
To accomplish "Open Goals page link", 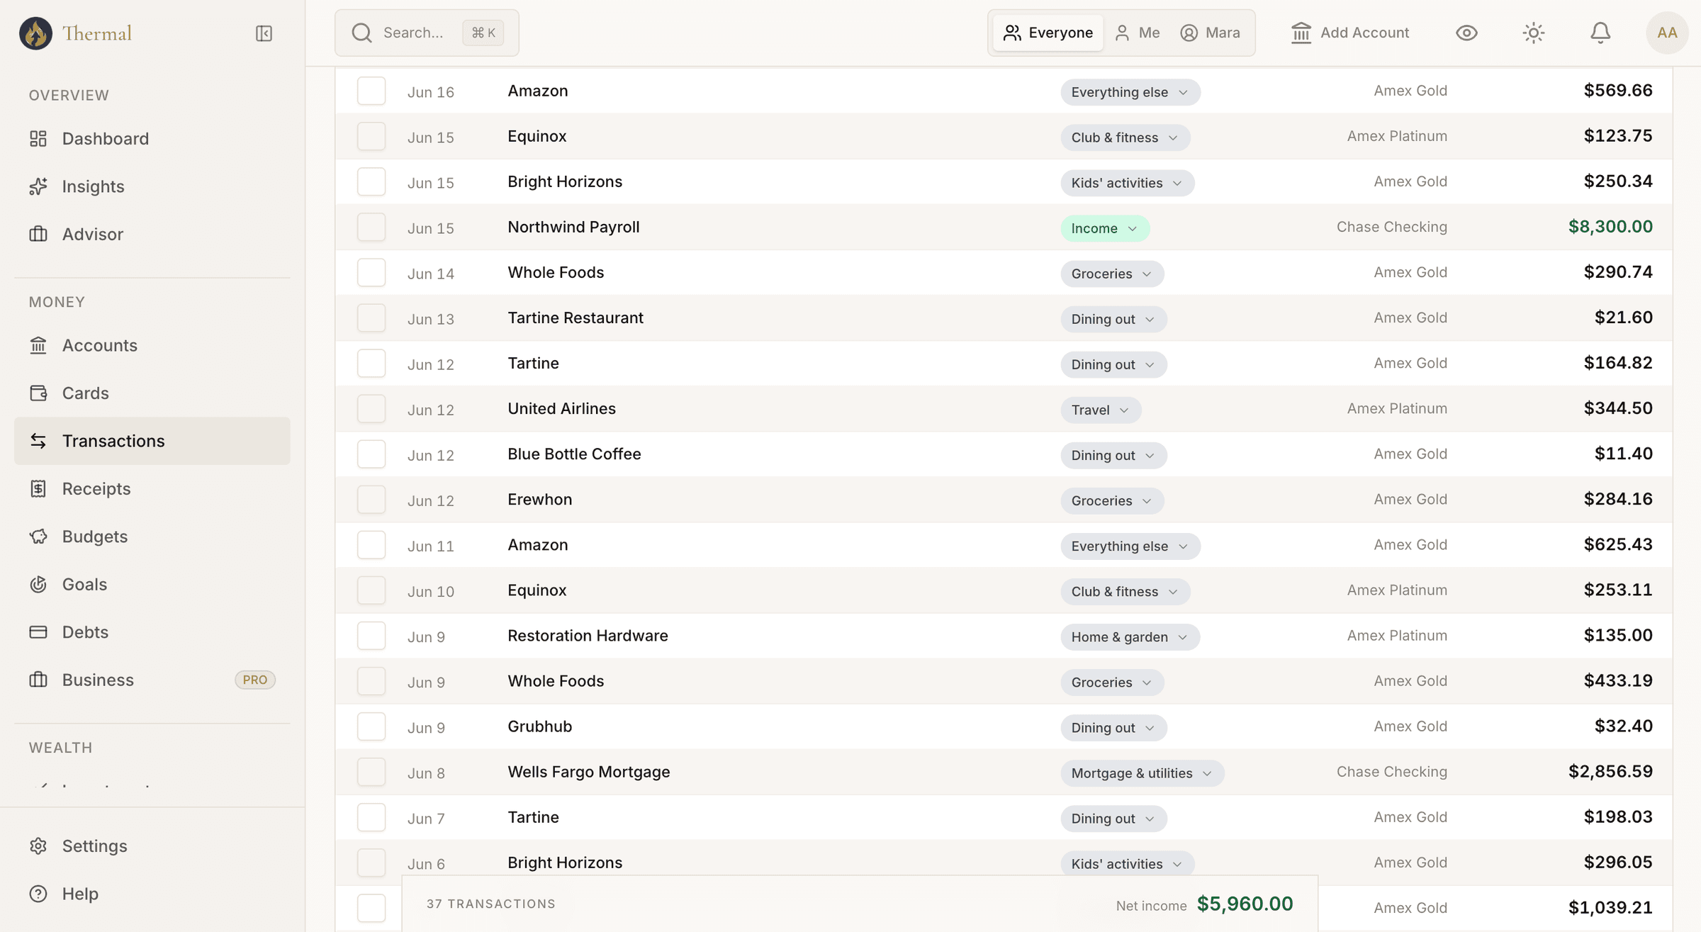I will click(x=152, y=584).
